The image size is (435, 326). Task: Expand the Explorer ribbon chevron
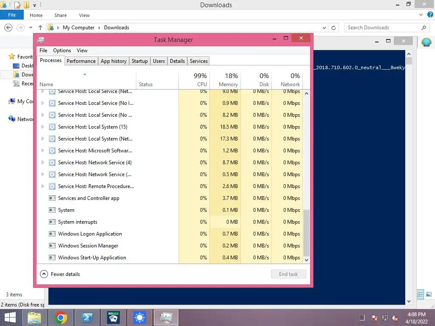(x=421, y=15)
